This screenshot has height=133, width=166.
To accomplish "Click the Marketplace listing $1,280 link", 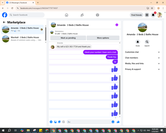I will coord(66,34).
